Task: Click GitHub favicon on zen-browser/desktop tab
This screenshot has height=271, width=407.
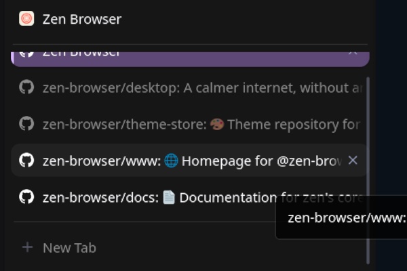Action: tap(26, 87)
